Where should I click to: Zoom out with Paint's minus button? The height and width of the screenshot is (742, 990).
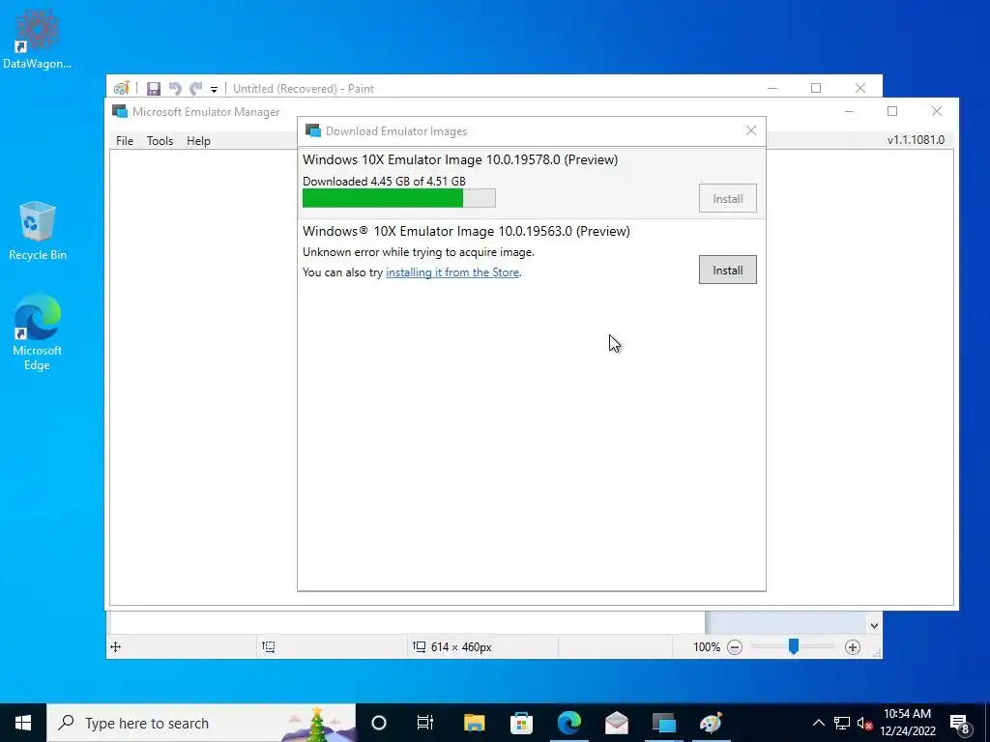[x=735, y=646]
